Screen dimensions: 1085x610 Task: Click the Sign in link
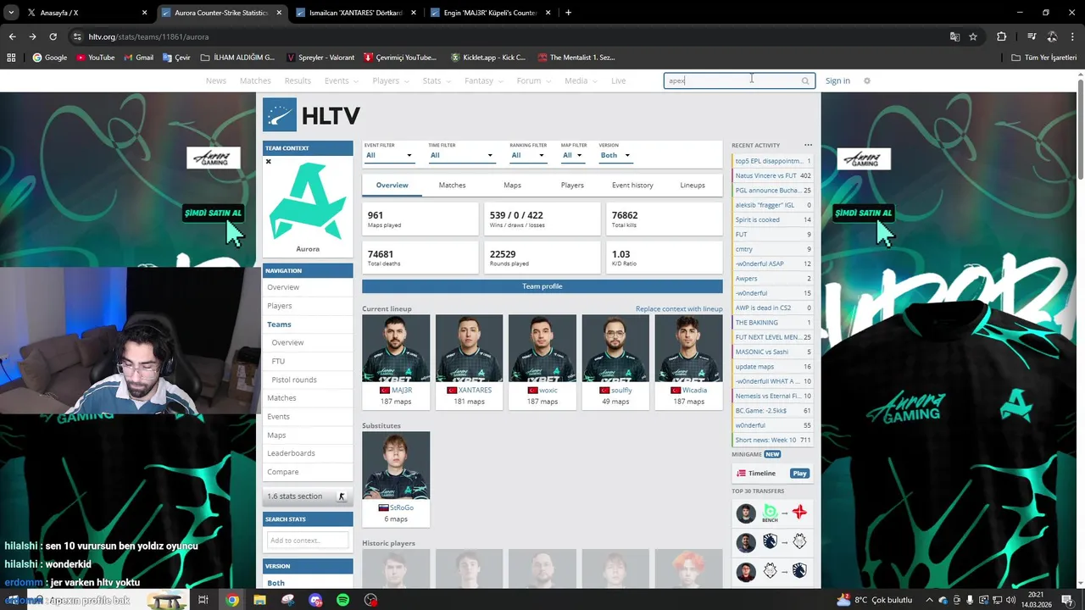pos(837,80)
